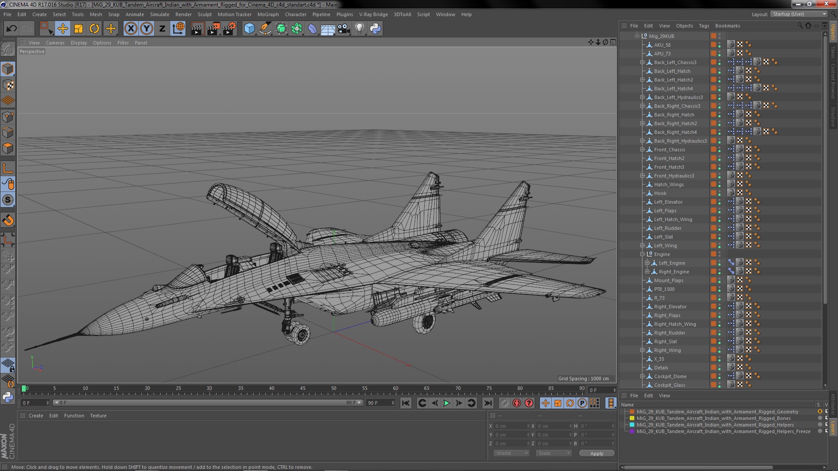The width and height of the screenshot is (838, 471).
Task: Add a Cube primitive object
Action: tap(249, 29)
